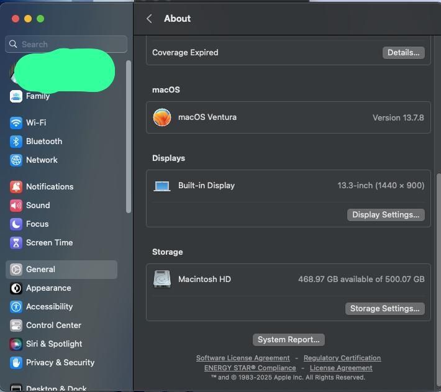Open the System Report
Image resolution: width=441 pixels, height=392 pixels.
(289, 340)
